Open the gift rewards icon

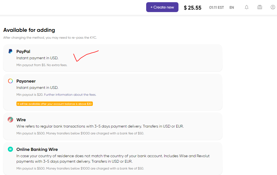click(x=259, y=7)
